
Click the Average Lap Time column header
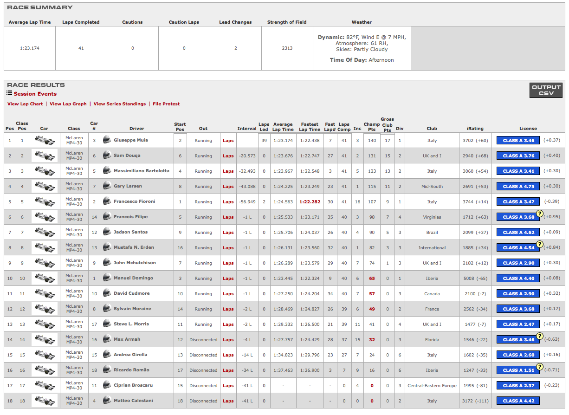(283, 127)
